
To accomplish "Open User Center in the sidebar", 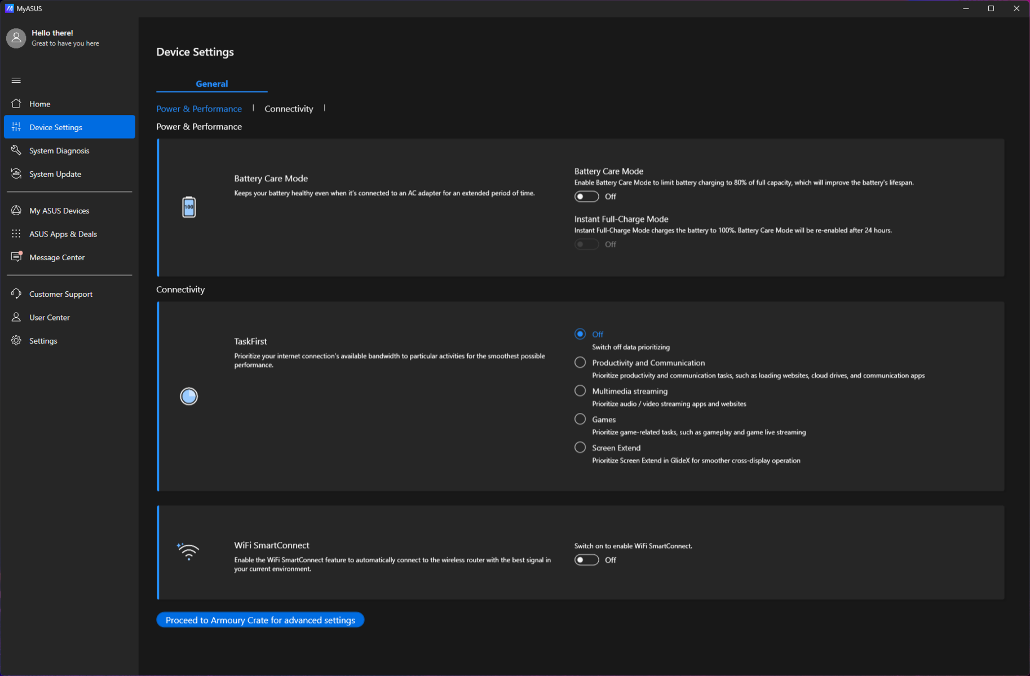I will coord(49,318).
